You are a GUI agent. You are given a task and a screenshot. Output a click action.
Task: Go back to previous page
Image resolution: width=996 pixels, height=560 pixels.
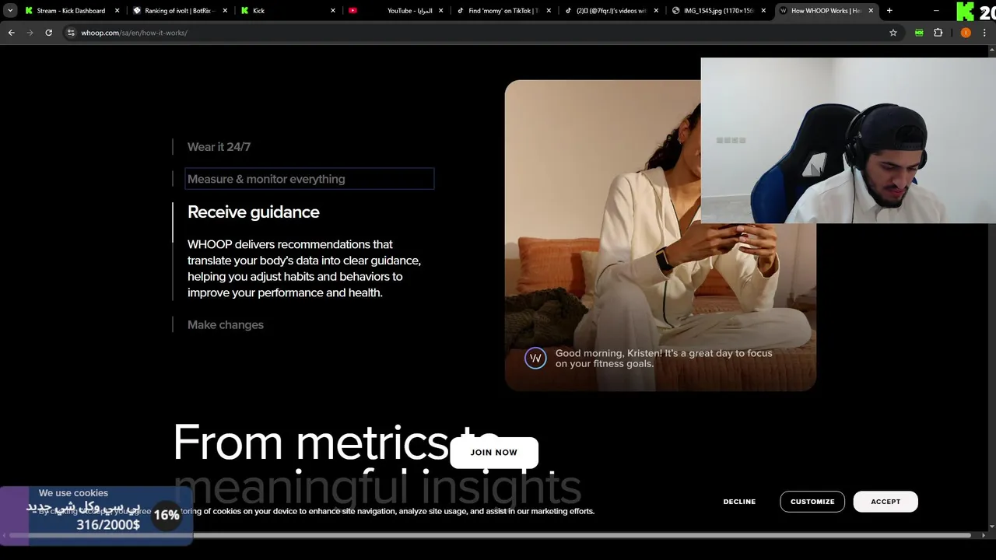(11, 33)
